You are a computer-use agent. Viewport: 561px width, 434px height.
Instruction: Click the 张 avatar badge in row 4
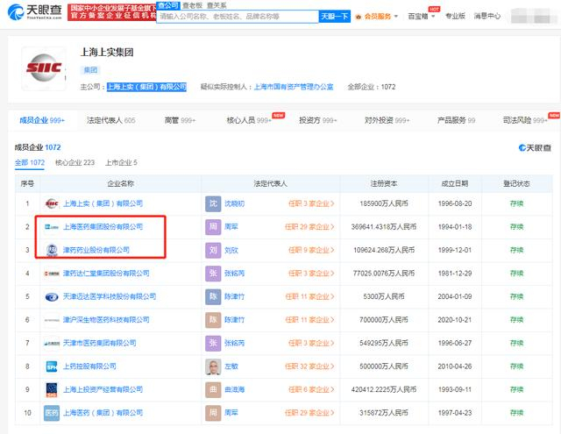coord(213,274)
